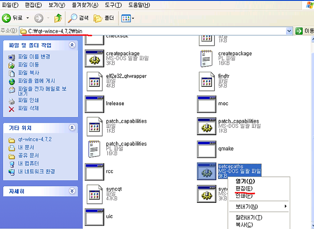Select createpackage PL file icon
Image resolution: width=314 pixels, height=229 pixels.
pyautogui.click(x=206, y=58)
